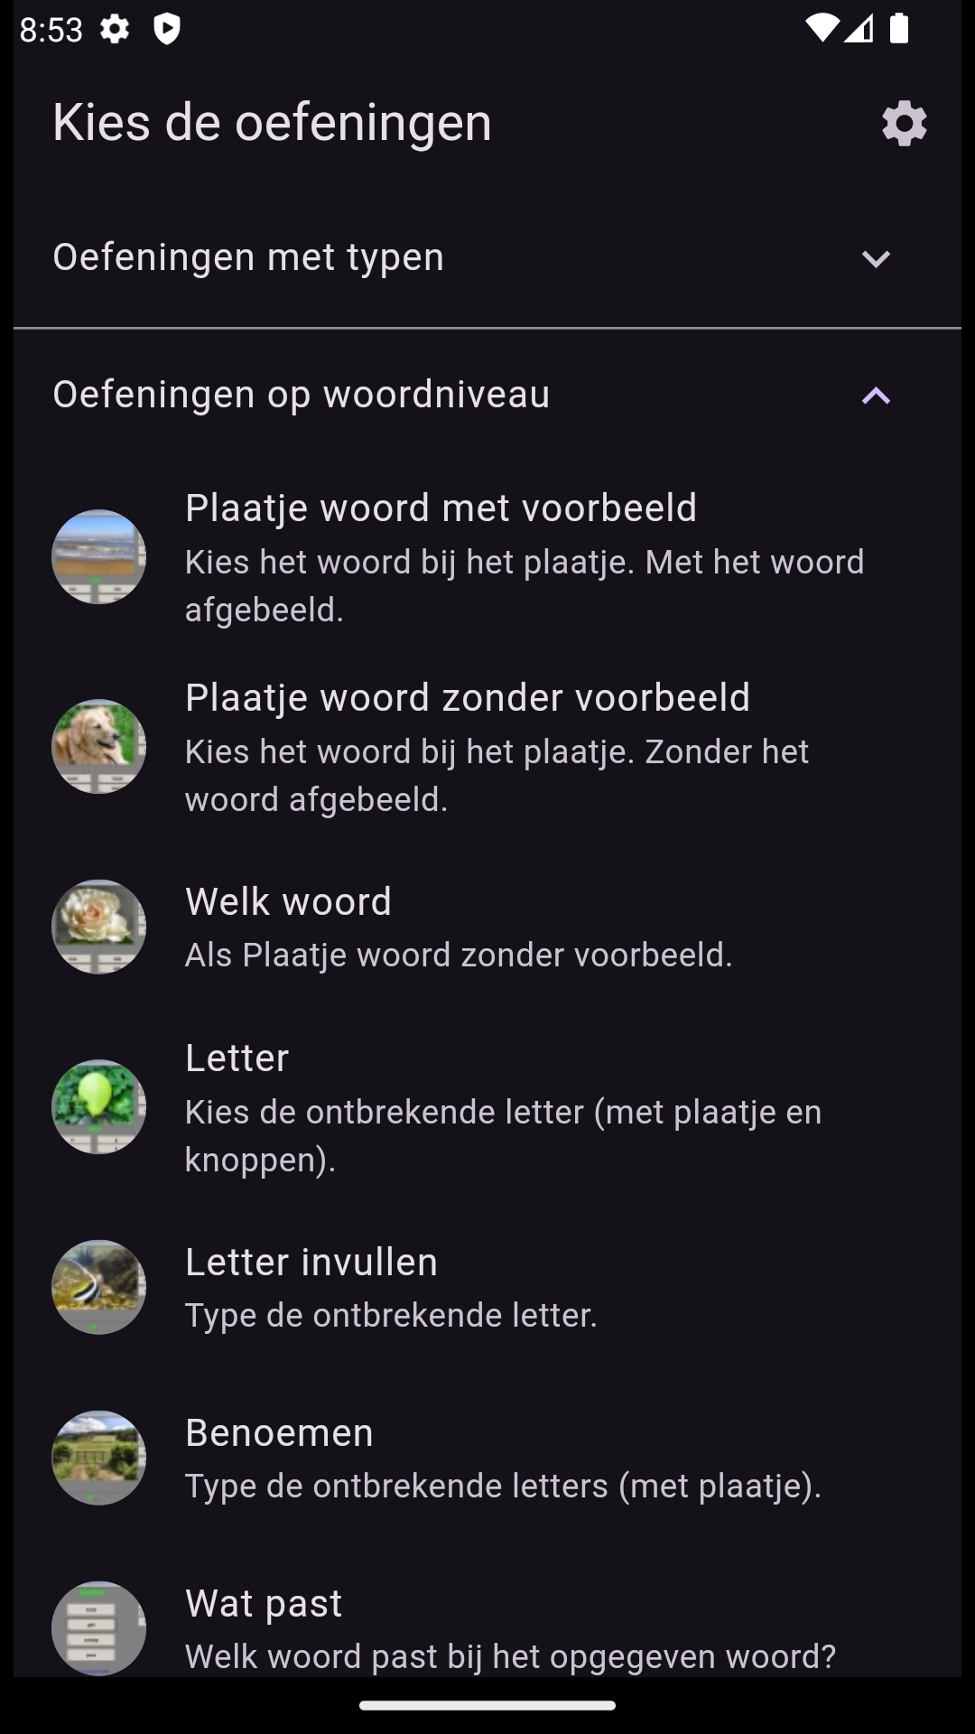Choose the Benoemen exercise title
The width and height of the screenshot is (975, 1734).
[x=279, y=1433]
